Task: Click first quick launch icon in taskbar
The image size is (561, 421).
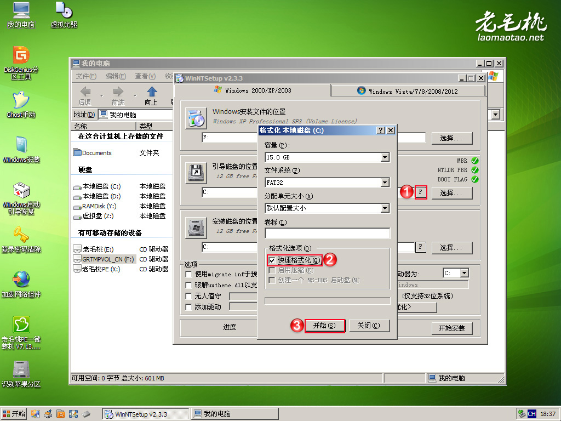Action: click(35, 414)
